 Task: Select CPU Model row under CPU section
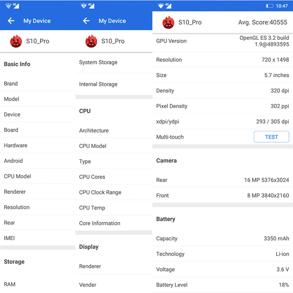[x=114, y=146]
